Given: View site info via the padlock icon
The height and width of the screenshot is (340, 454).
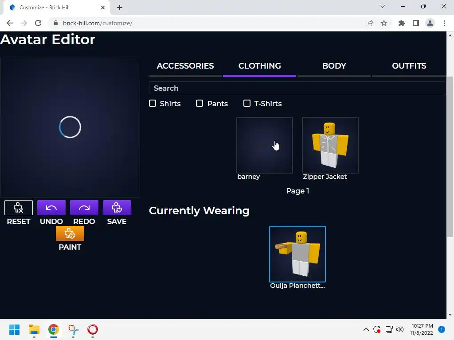Looking at the screenshot, I should [x=56, y=23].
